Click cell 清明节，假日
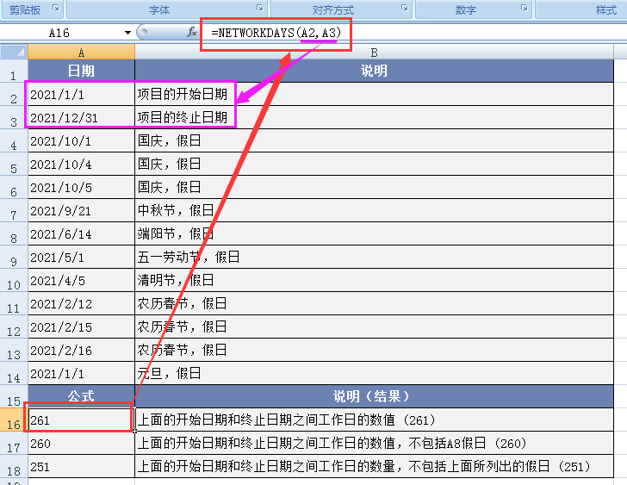The image size is (627, 485). (x=374, y=280)
